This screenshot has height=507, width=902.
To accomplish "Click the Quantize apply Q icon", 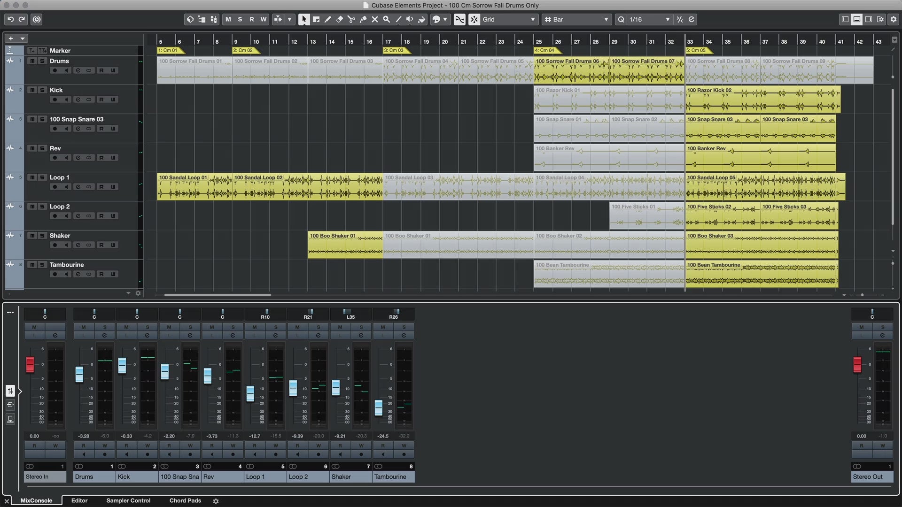I will [621, 19].
